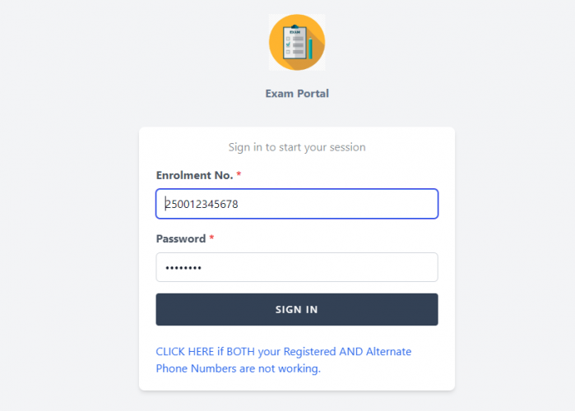
Task: Click the "Phone Numbers are not working" link line
Action: pos(238,369)
